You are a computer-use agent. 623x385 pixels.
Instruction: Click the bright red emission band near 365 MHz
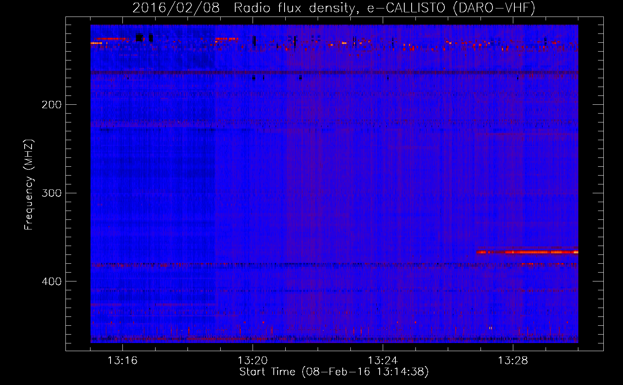click(527, 252)
